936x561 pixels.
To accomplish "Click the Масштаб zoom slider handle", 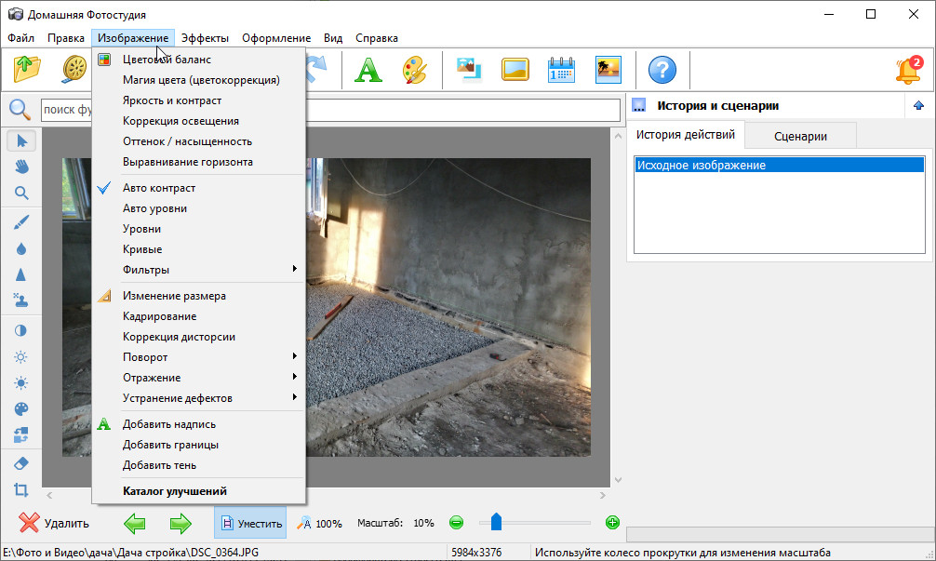I will point(496,522).
